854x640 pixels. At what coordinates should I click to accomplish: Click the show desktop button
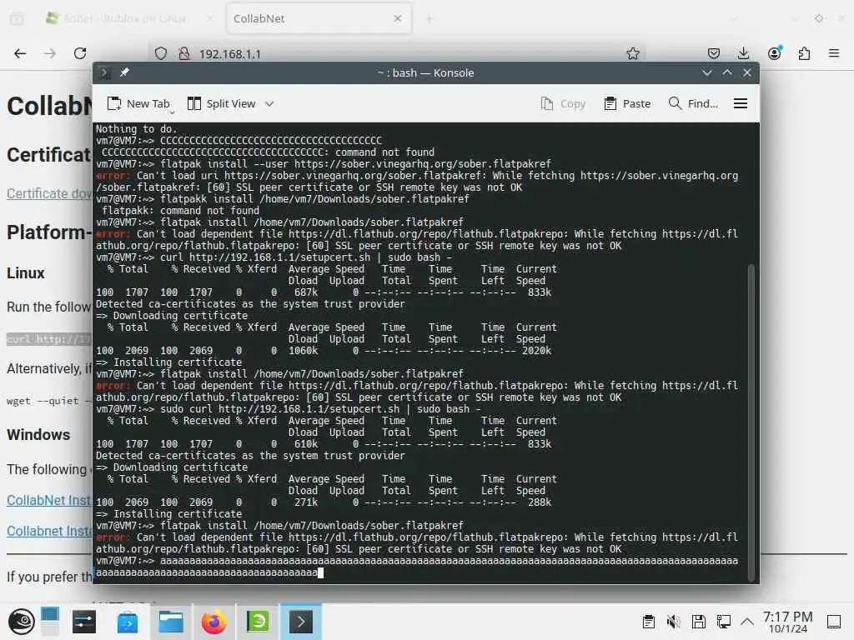(x=834, y=622)
